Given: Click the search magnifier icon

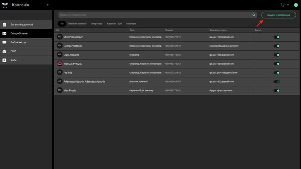Looking at the screenshot, I should tap(254, 15).
